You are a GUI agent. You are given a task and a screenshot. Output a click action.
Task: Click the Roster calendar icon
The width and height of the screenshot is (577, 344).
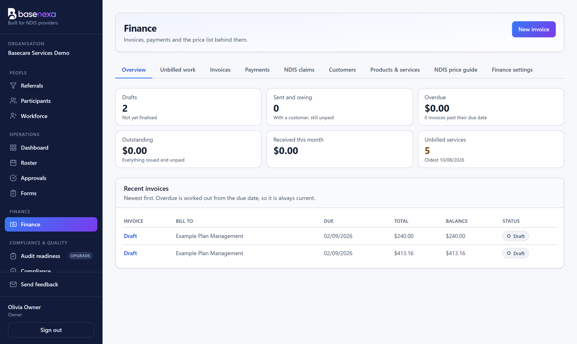pos(13,163)
